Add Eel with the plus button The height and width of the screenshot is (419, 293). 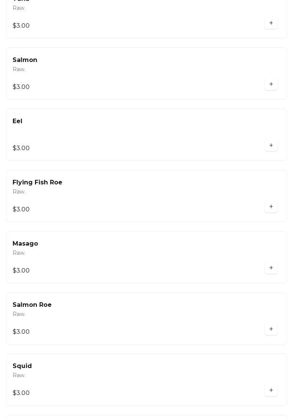click(271, 145)
